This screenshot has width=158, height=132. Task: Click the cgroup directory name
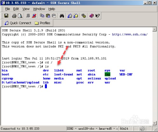point(7,79)
